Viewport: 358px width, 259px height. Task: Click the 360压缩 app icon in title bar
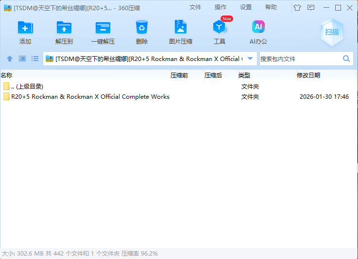[x=8, y=8]
